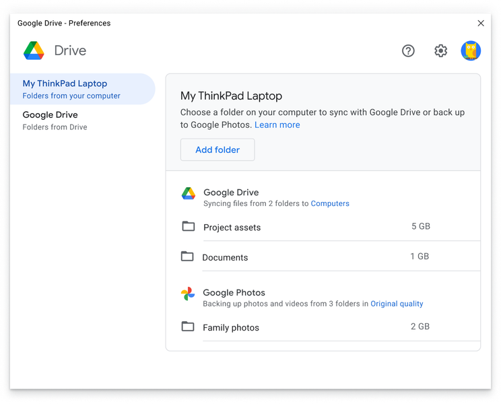Click the folder icon beside Family photos
The image size is (501, 404).
pos(188,327)
